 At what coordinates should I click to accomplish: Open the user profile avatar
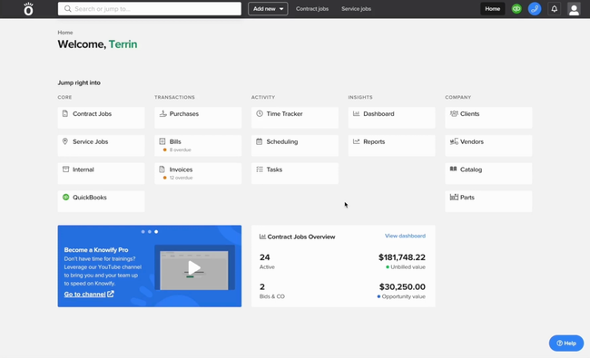pyautogui.click(x=574, y=9)
